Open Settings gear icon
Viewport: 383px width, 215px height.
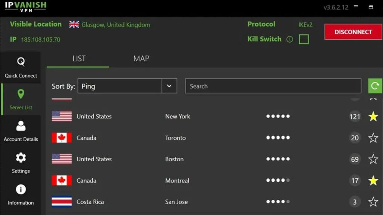tap(21, 158)
